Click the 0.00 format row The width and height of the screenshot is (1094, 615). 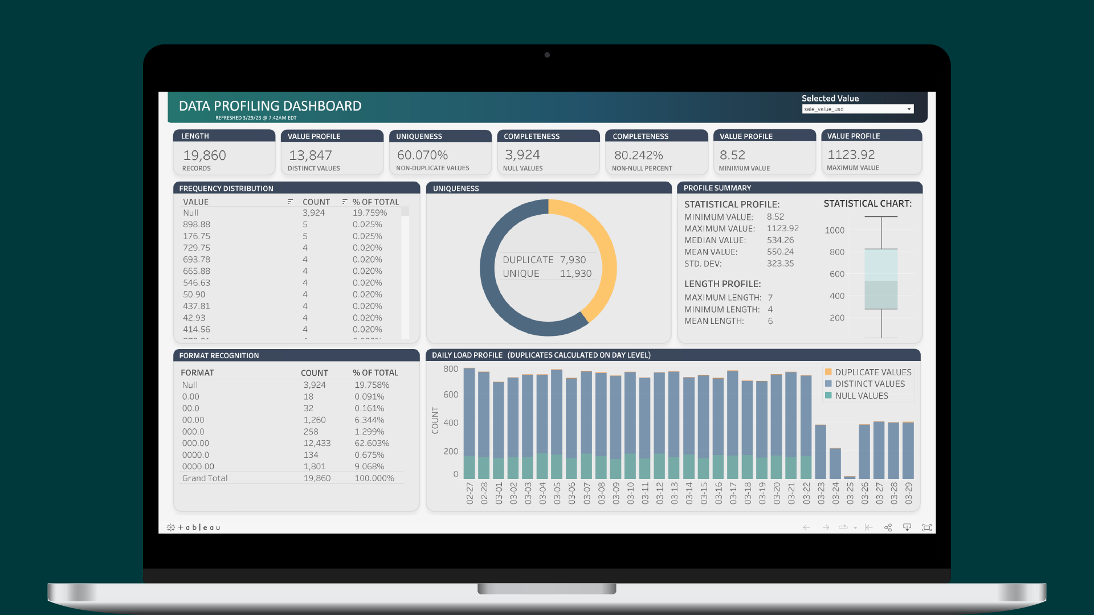(x=292, y=396)
